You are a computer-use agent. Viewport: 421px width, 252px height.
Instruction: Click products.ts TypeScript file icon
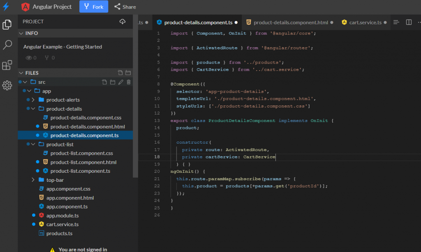[42, 233]
